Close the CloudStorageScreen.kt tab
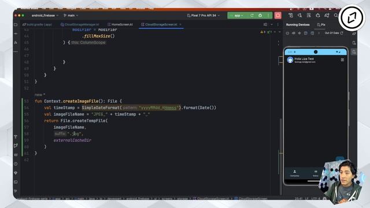The width and height of the screenshot is (370, 208). tap(180, 24)
